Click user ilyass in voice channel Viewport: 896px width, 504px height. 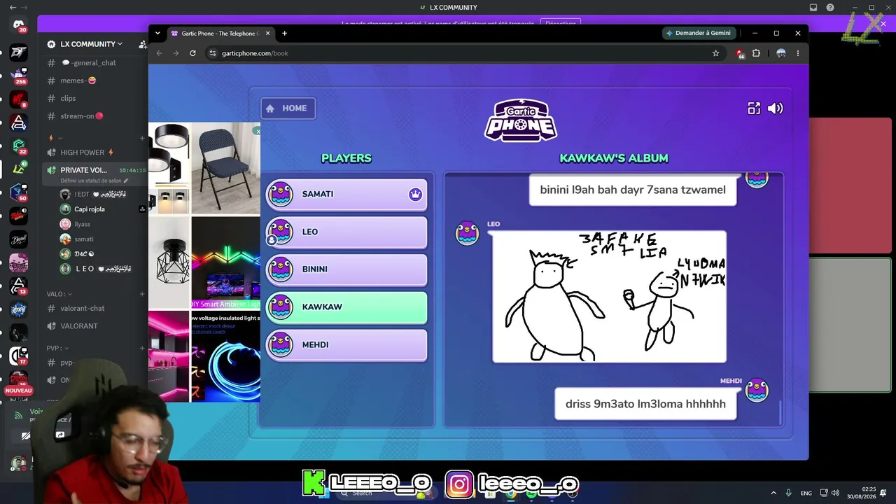82,224
